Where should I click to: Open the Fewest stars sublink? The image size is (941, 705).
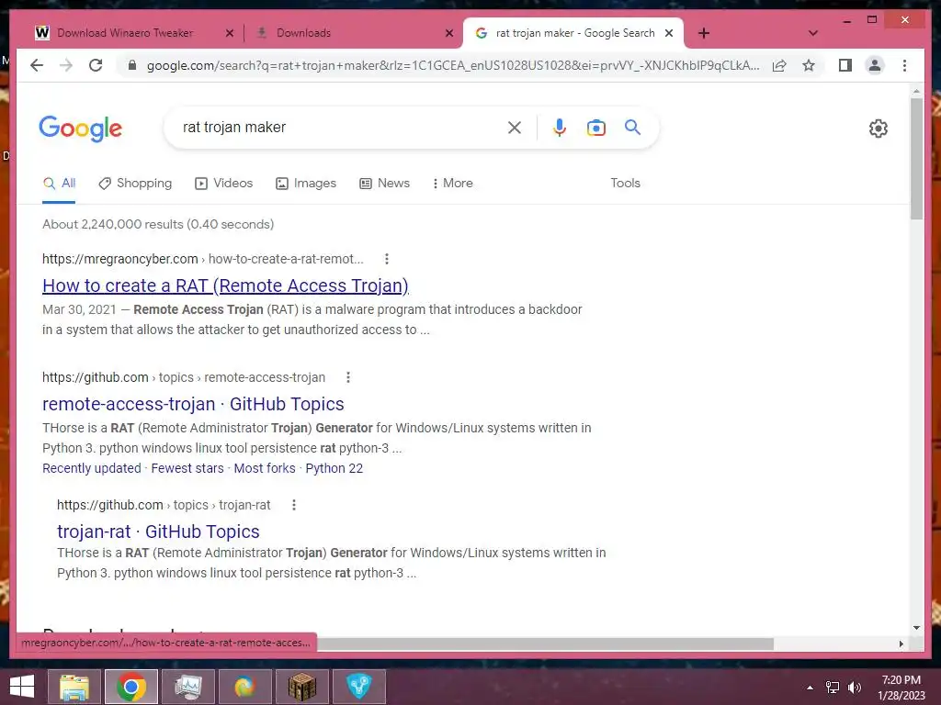[x=187, y=468]
